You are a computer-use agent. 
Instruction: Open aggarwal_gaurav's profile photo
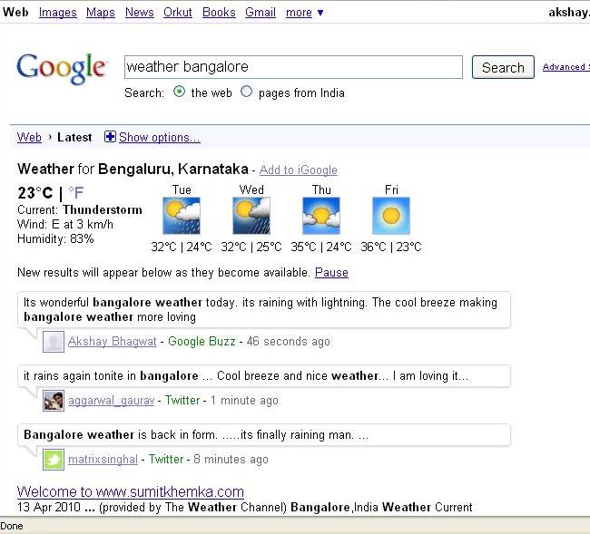(54, 401)
